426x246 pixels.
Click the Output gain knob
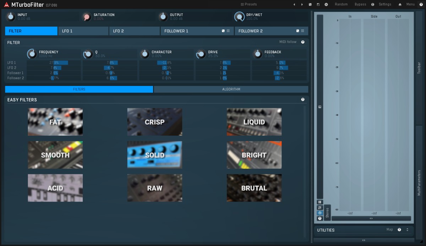[x=163, y=16]
